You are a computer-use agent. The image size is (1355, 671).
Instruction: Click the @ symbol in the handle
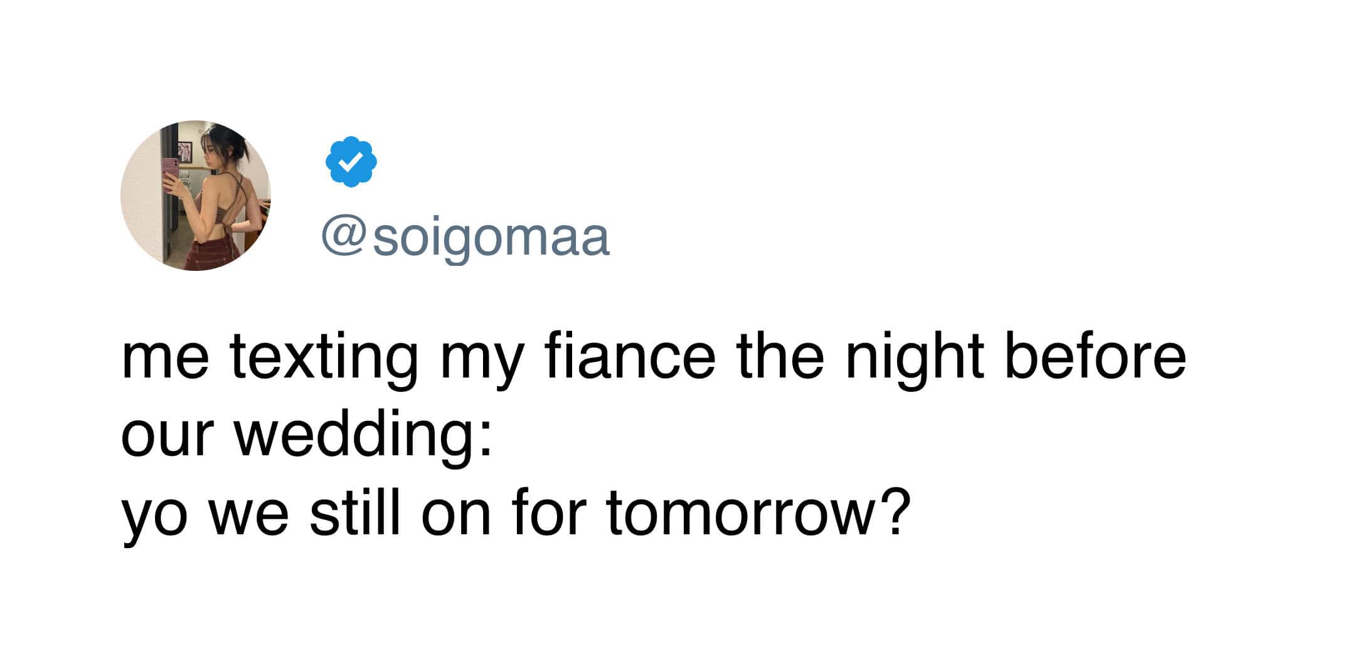[x=344, y=238]
